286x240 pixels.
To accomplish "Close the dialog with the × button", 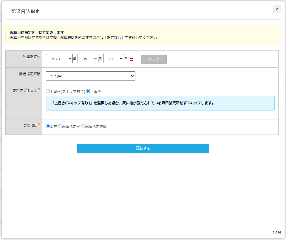I will [x=277, y=9].
